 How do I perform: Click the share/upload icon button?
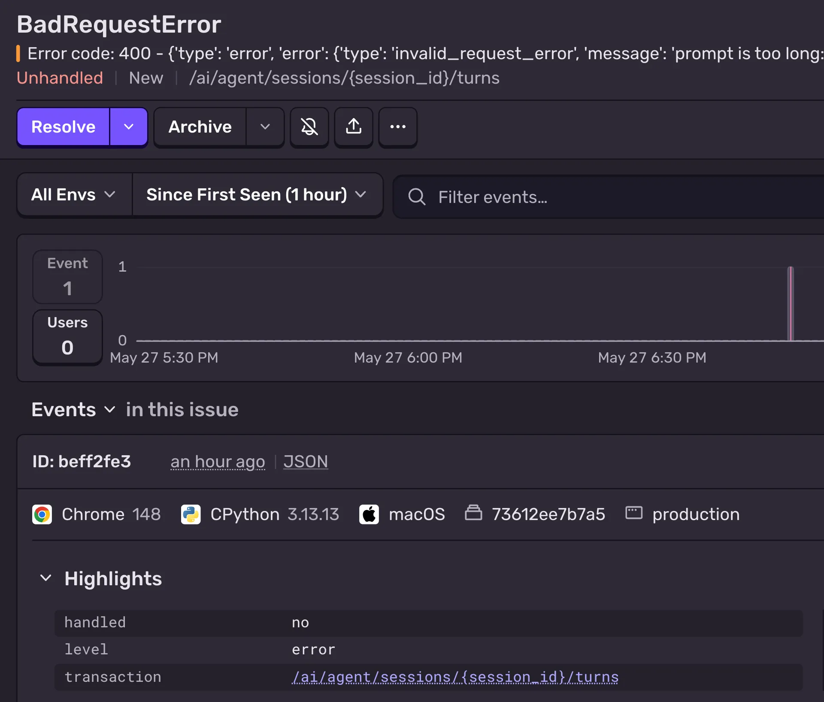point(354,127)
